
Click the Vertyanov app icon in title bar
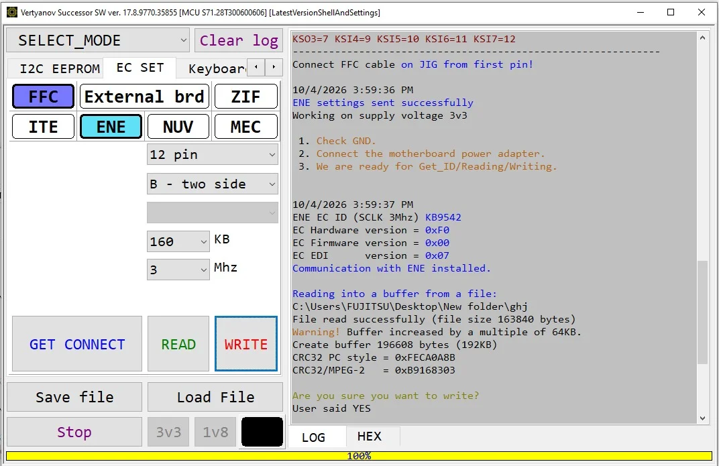pos(11,12)
